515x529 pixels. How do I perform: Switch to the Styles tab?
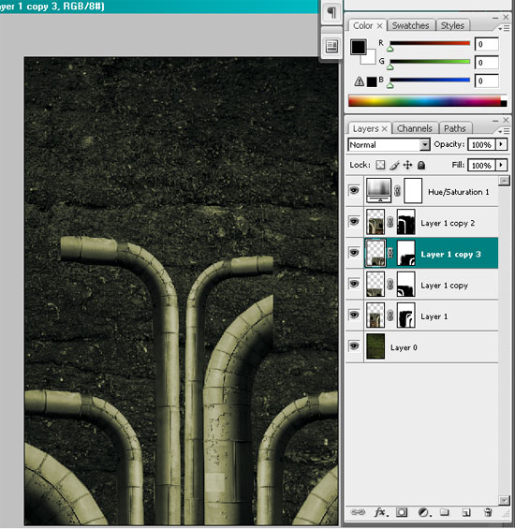[452, 25]
